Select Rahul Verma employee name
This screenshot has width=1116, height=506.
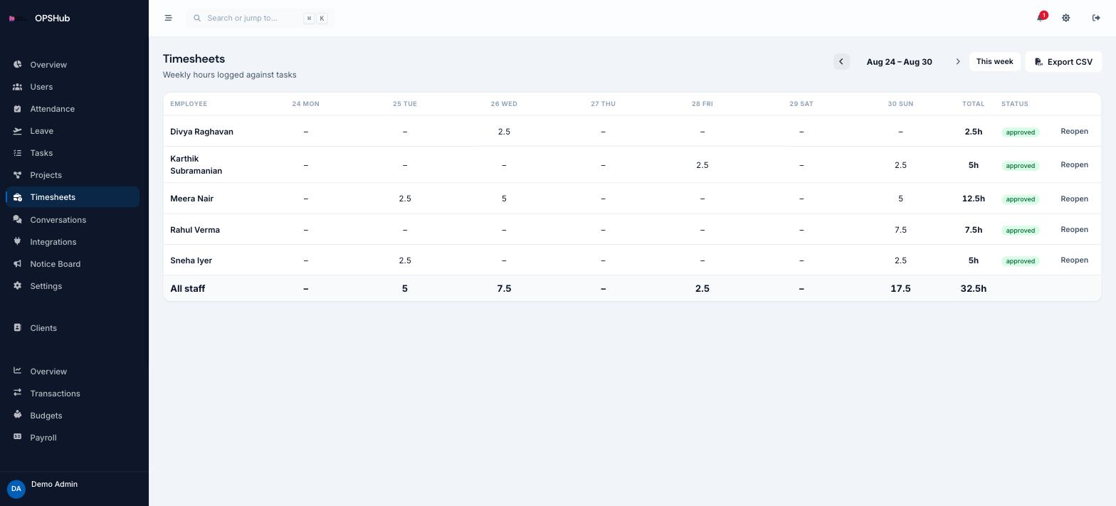[x=195, y=230]
